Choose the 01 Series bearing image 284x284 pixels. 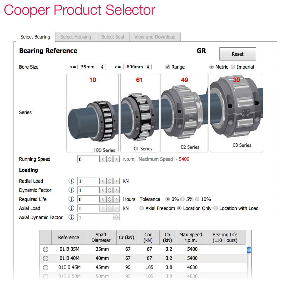139,113
